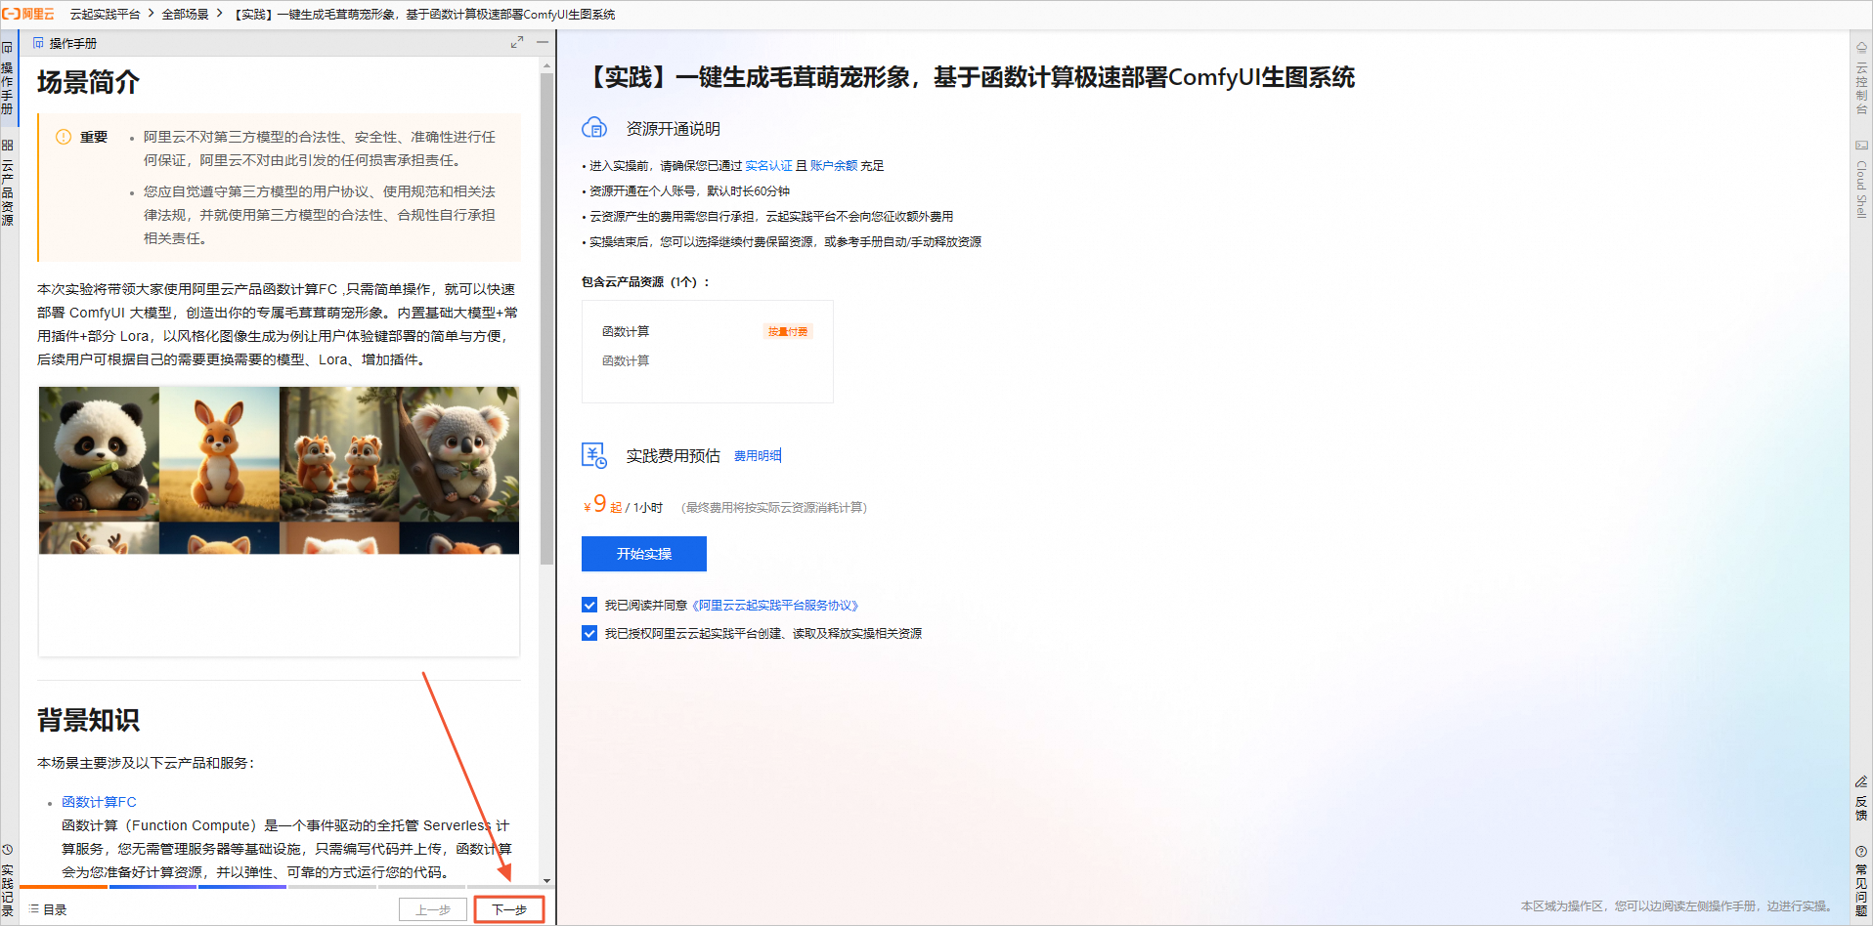Open 阿里云云起实践平台服务协议 link
Image resolution: width=1873 pixels, height=926 pixels.
tap(775, 606)
